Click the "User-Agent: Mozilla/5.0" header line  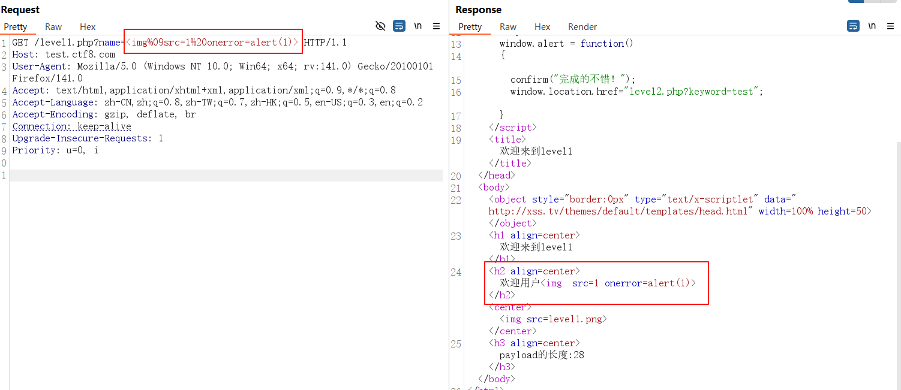click(223, 66)
